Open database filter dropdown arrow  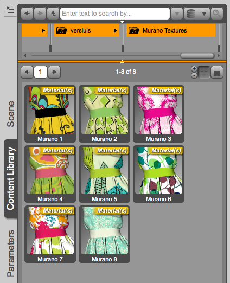click(205, 14)
